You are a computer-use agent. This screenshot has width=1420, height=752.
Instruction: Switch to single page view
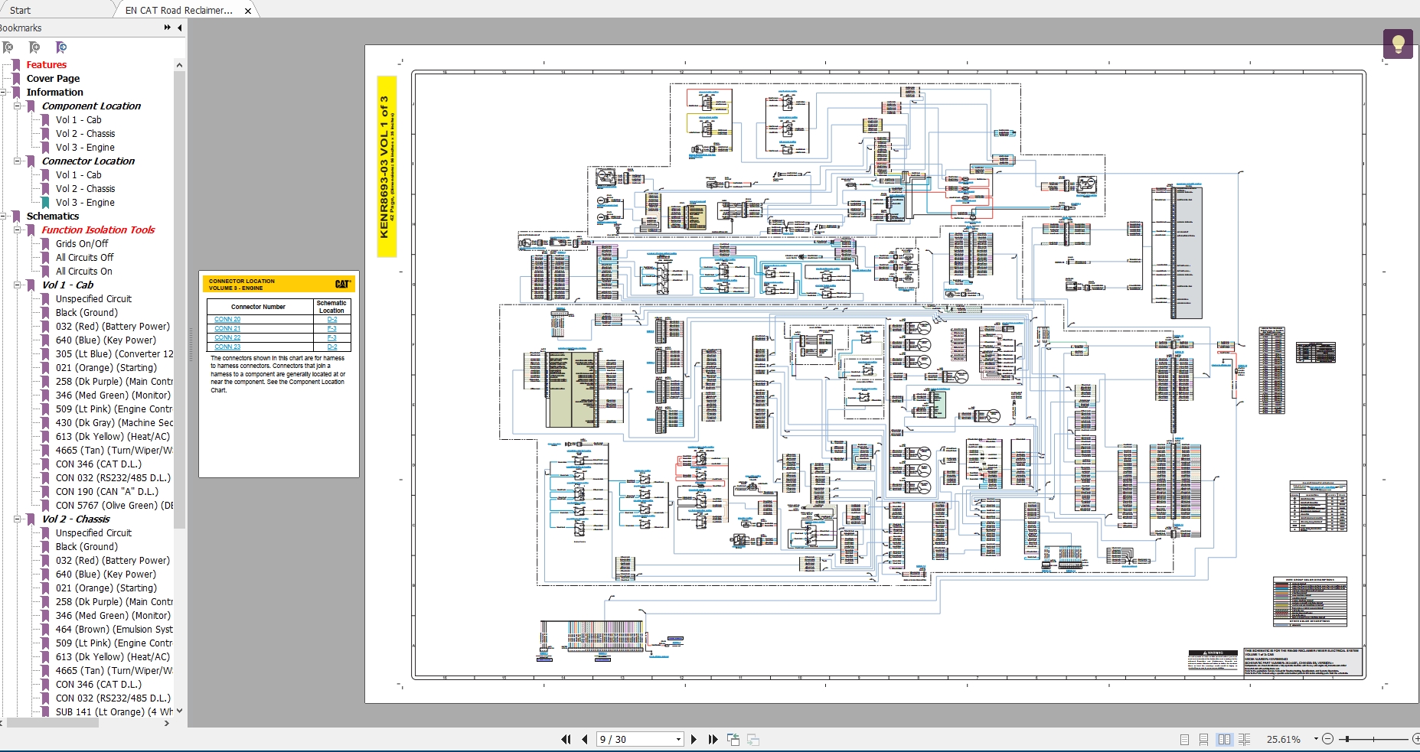(x=1184, y=739)
